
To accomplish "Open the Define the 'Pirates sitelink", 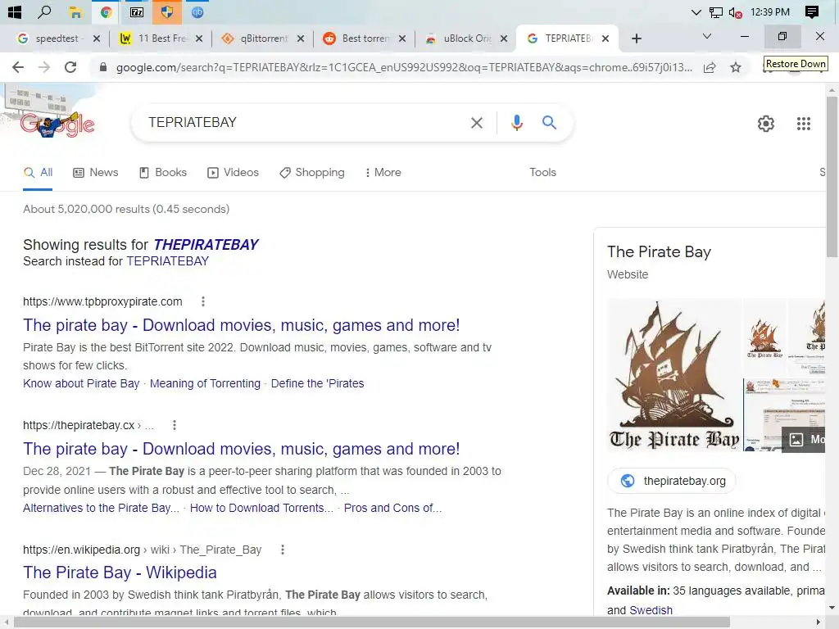I will pyautogui.click(x=317, y=383).
